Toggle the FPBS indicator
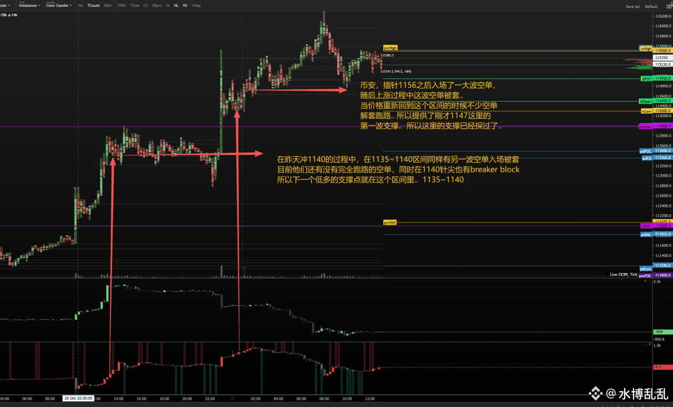This screenshot has height=407, width=673. (x=122, y=6)
